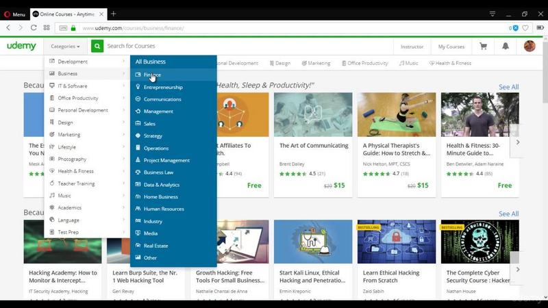Image resolution: width=548 pixels, height=308 pixels.
Task: Expand the IT & Software submenu arrow
Action: click(124, 86)
